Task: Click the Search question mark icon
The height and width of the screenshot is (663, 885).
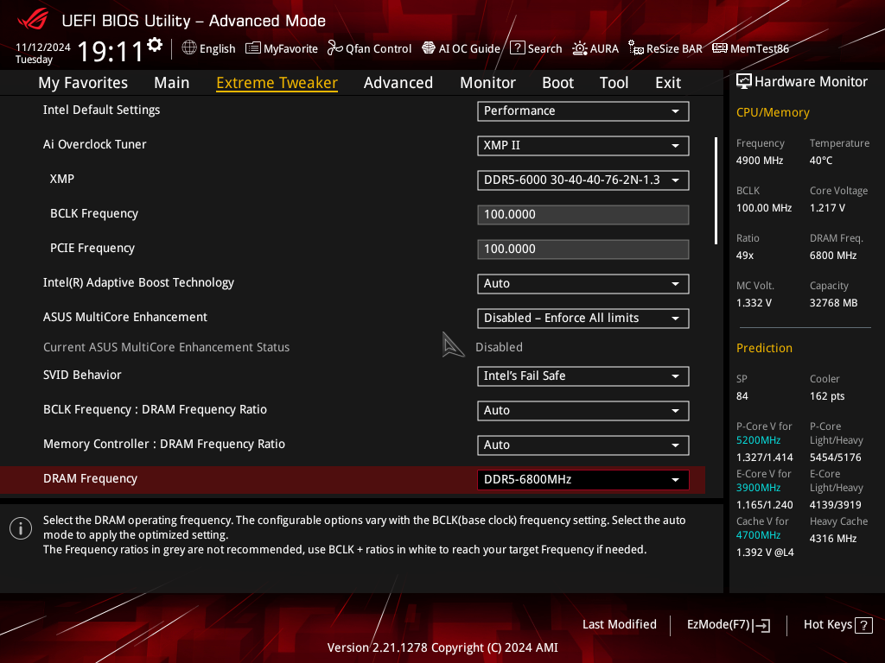Action: coord(518,48)
